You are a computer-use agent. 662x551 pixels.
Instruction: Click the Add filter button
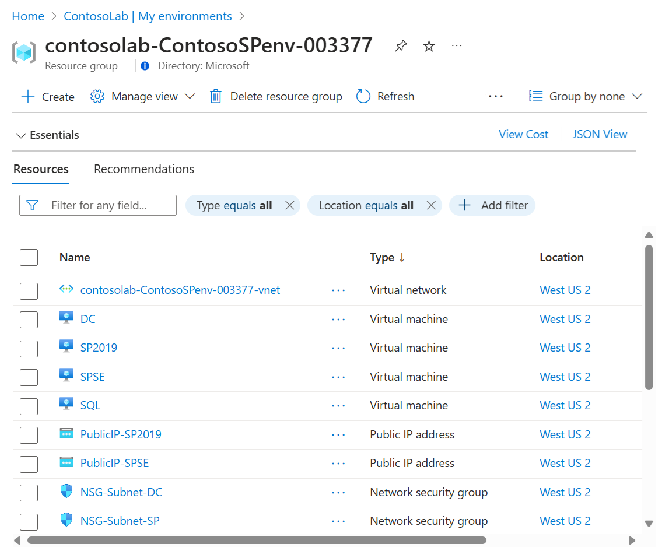(x=492, y=205)
